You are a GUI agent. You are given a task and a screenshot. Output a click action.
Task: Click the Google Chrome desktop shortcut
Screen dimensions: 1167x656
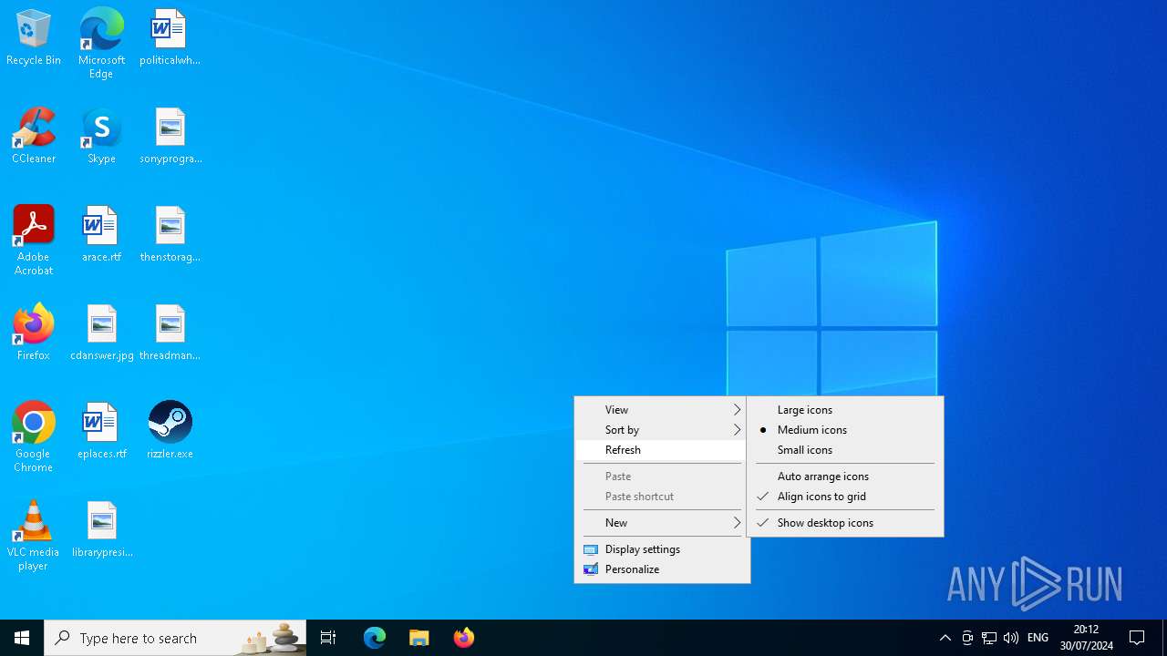[34, 437]
